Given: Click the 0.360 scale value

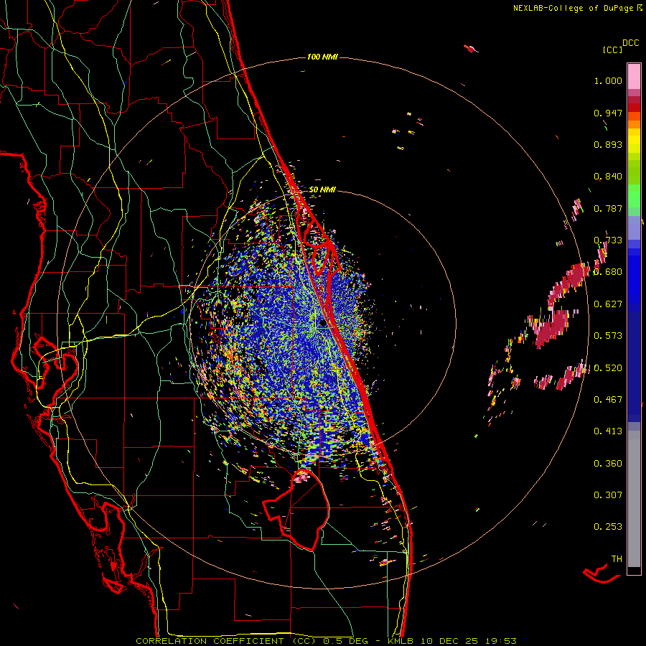Looking at the screenshot, I should [x=608, y=464].
